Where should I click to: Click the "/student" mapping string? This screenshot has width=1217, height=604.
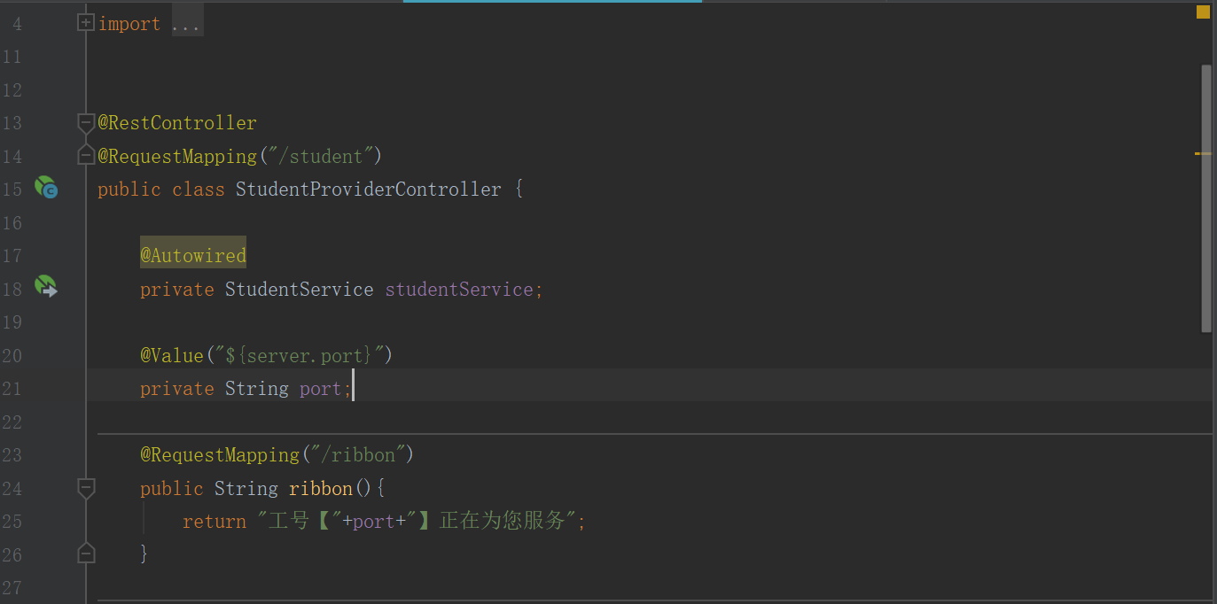click(320, 157)
